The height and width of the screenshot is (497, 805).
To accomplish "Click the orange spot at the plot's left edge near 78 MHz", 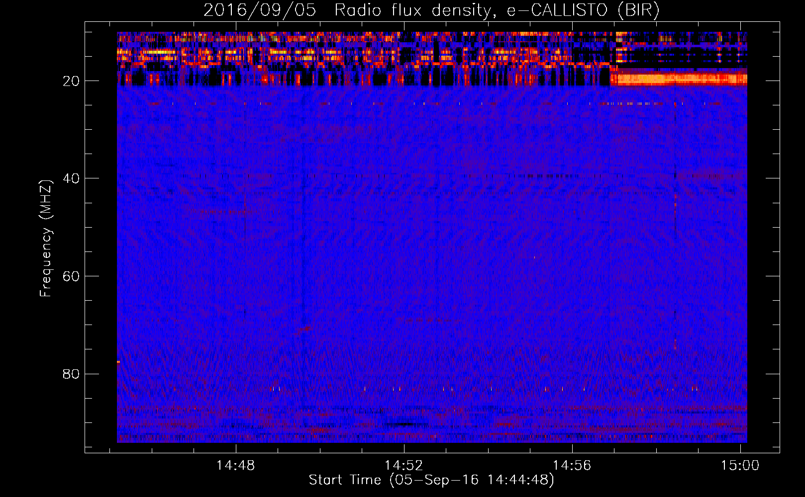I will [x=118, y=362].
